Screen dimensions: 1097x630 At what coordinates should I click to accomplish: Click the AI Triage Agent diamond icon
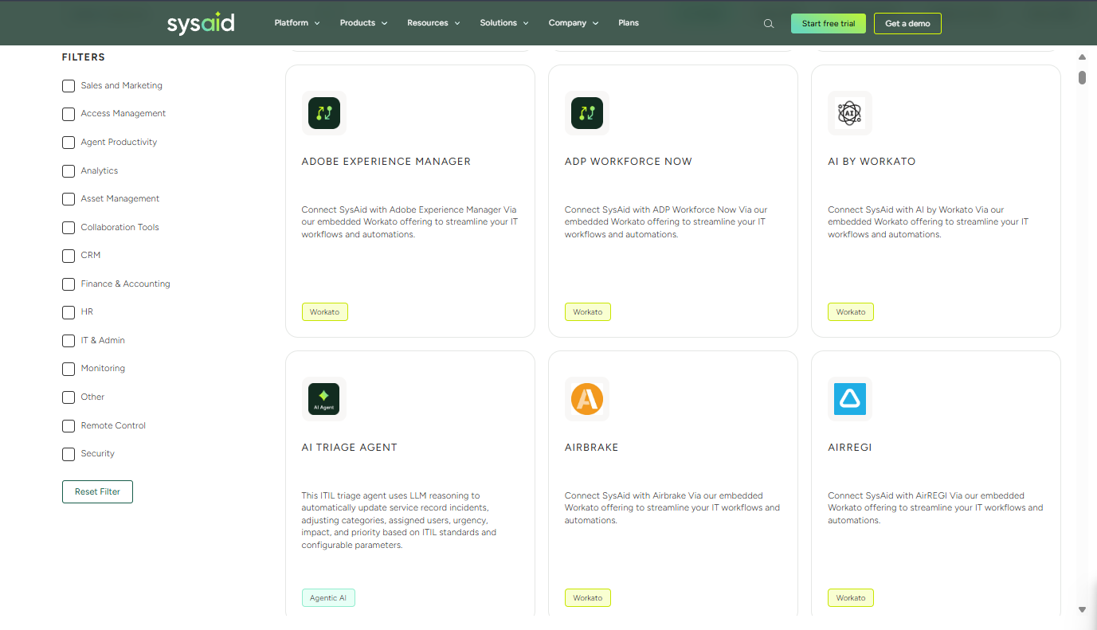[323, 398]
